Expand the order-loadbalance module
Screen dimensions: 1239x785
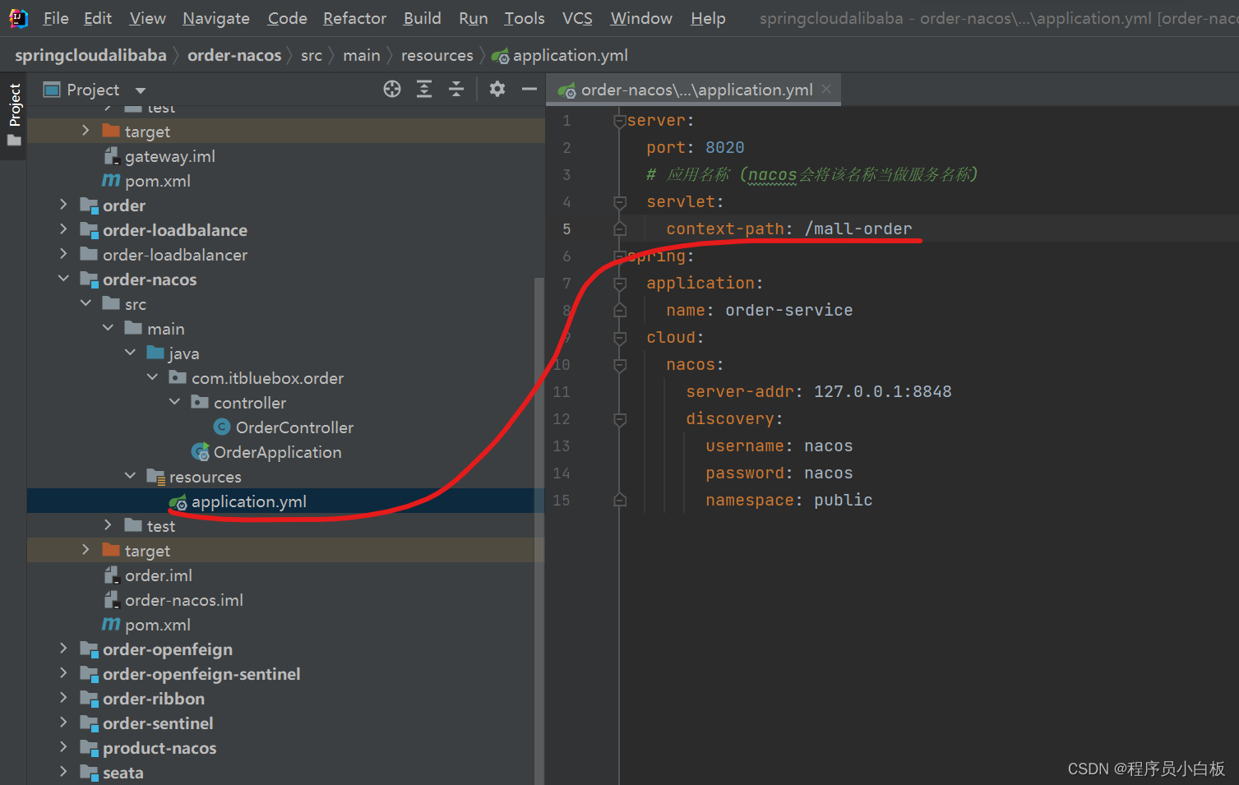pos(63,229)
